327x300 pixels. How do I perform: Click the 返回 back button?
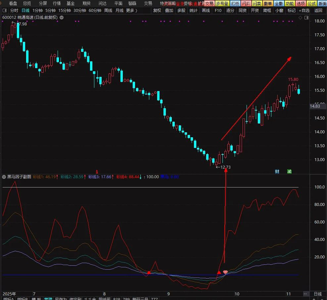(x=318, y=10)
